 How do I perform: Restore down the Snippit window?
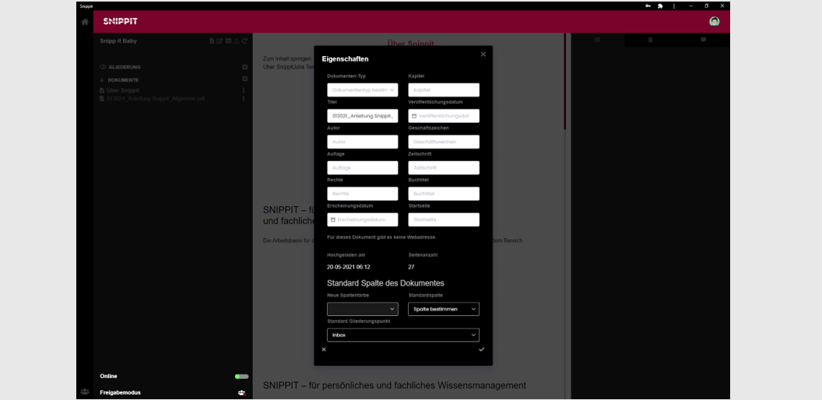tap(707, 5)
